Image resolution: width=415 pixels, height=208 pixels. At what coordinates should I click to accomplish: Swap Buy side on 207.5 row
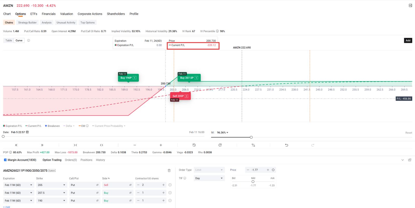(130, 193)
